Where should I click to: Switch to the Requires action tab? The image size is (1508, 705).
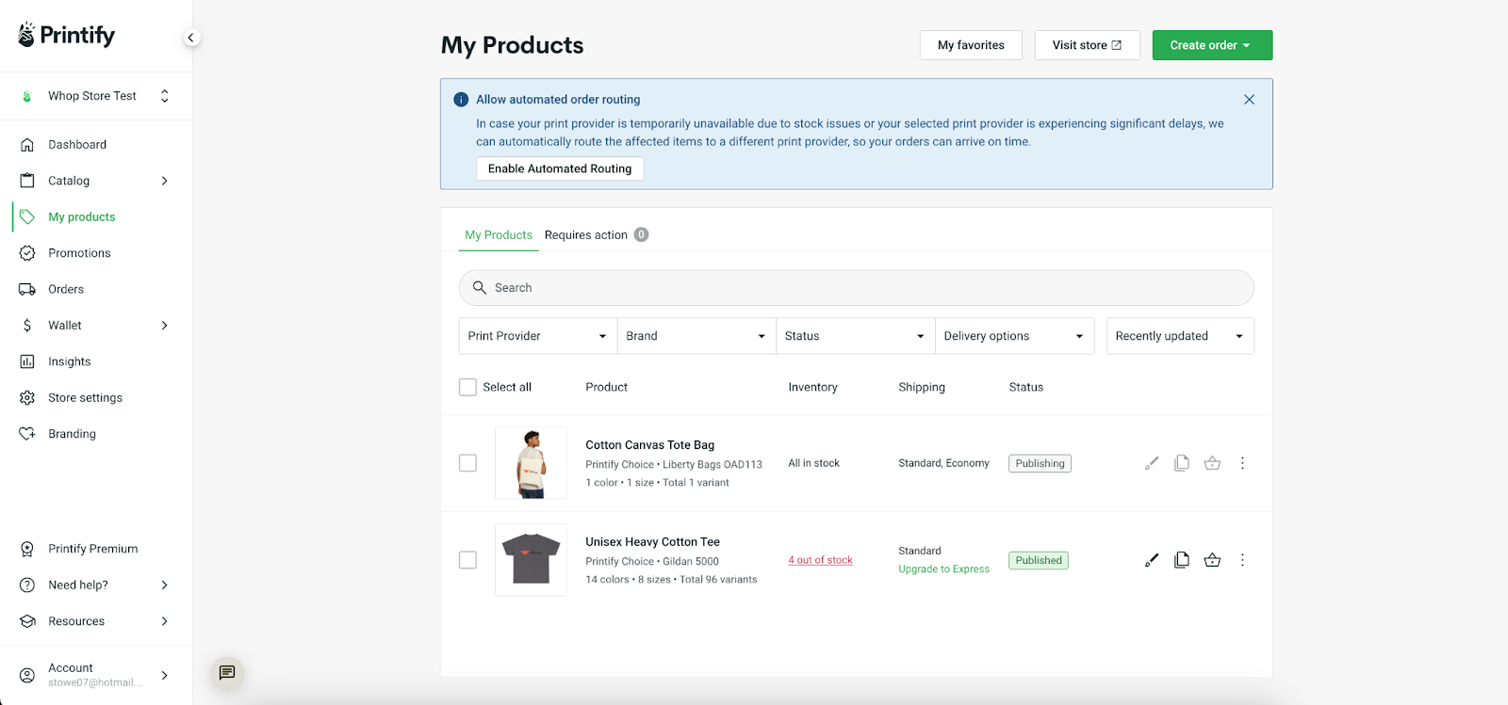[597, 235]
